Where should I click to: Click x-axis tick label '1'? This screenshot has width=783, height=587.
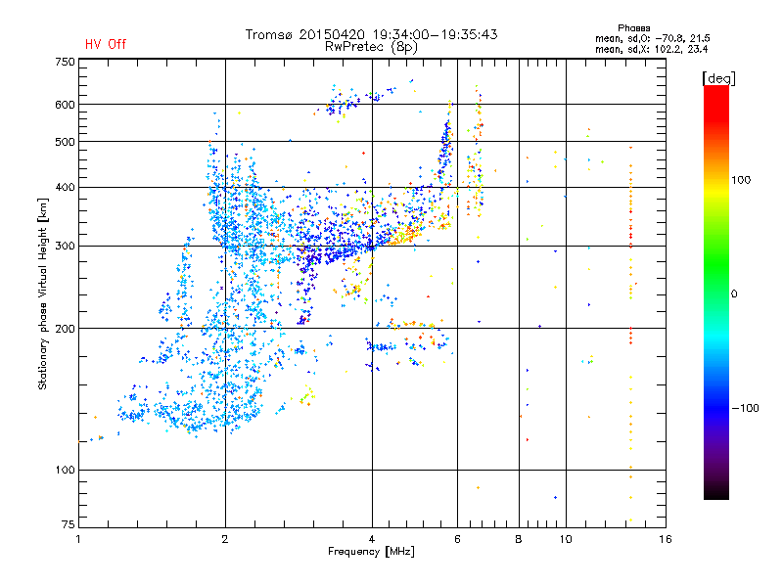pyautogui.click(x=78, y=539)
